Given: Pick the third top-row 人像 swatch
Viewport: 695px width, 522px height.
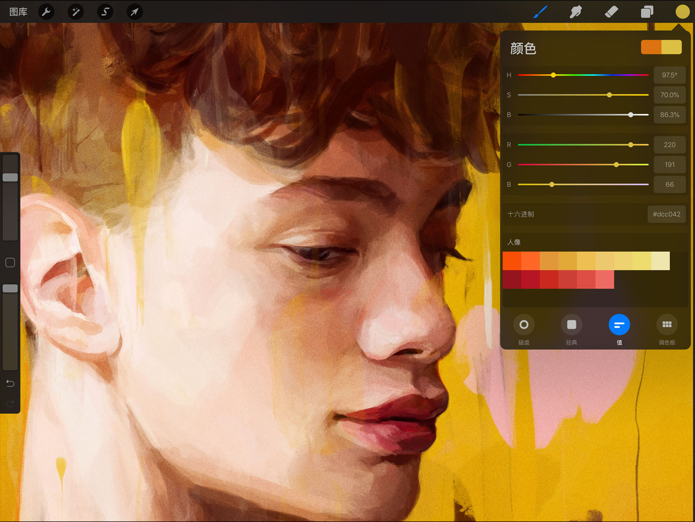Looking at the screenshot, I should click(x=549, y=261).
